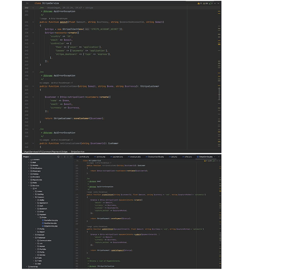The width and height of the screenshot is (305, 272).
Task: Select the Rules folder icon
Action: (31, 183)
